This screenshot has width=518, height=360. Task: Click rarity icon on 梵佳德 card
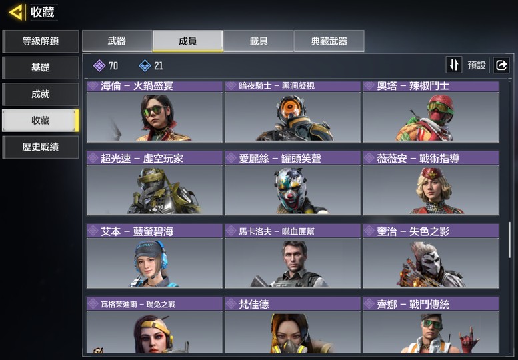[231, 303]
